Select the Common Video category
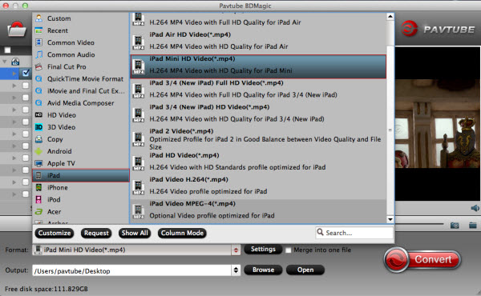 point(71,42)
